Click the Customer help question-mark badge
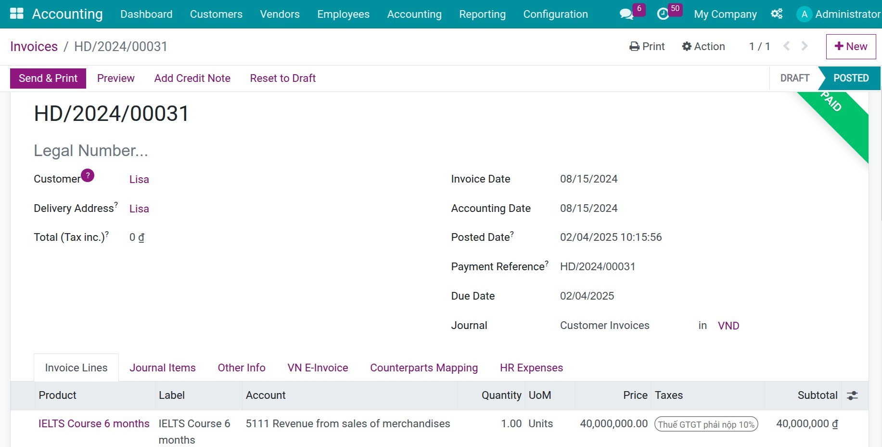Screen dimensions: 882x447 [x=88, y=175]
